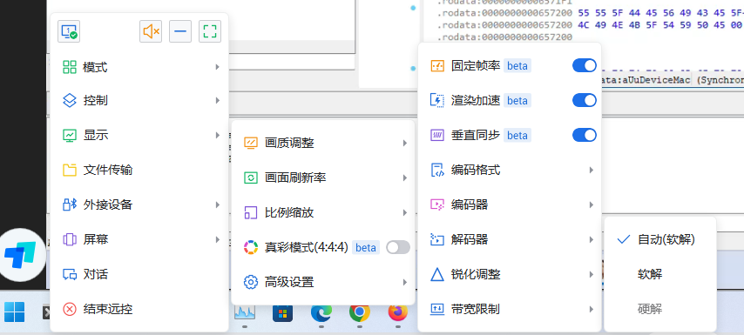Viewport: 744px width, 335px height.
Task: Enter fullscreen with the green frame icon
Action: point(210,31)
